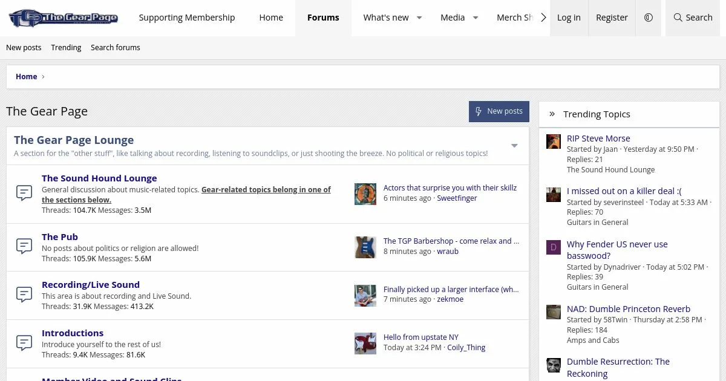726x381 pixels.
Task: Click Amps and Cabs forum label
Action: 593,340
